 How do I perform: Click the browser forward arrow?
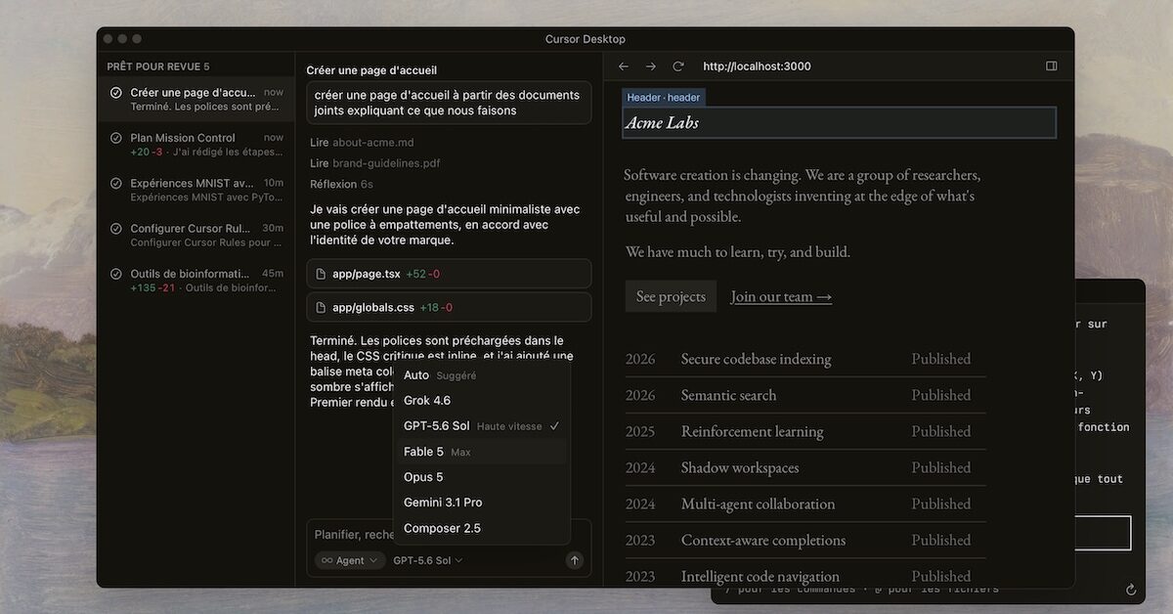click(x=651, y=66)
